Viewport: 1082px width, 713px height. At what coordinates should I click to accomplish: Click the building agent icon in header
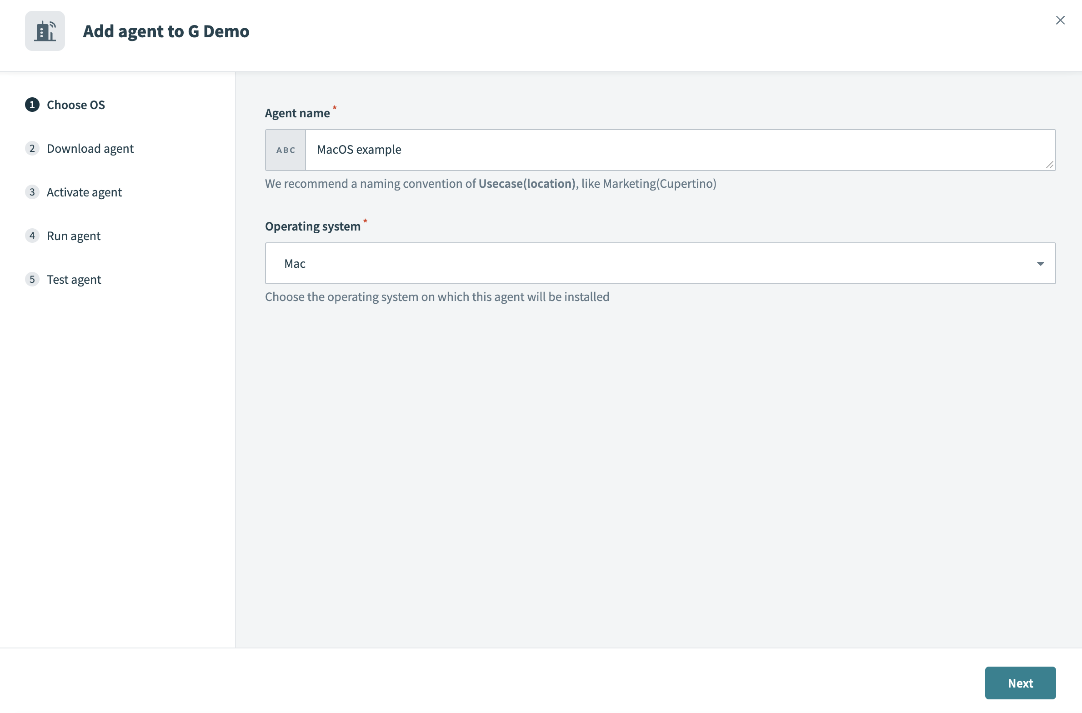point(45,31)
